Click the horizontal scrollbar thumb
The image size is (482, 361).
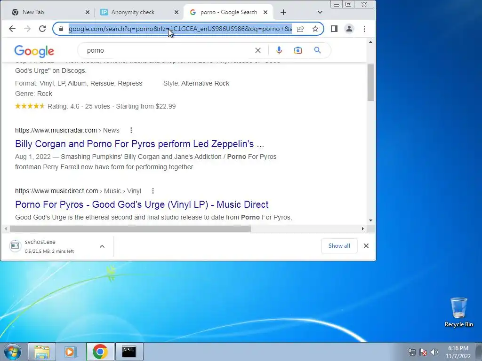click(130, 229)
